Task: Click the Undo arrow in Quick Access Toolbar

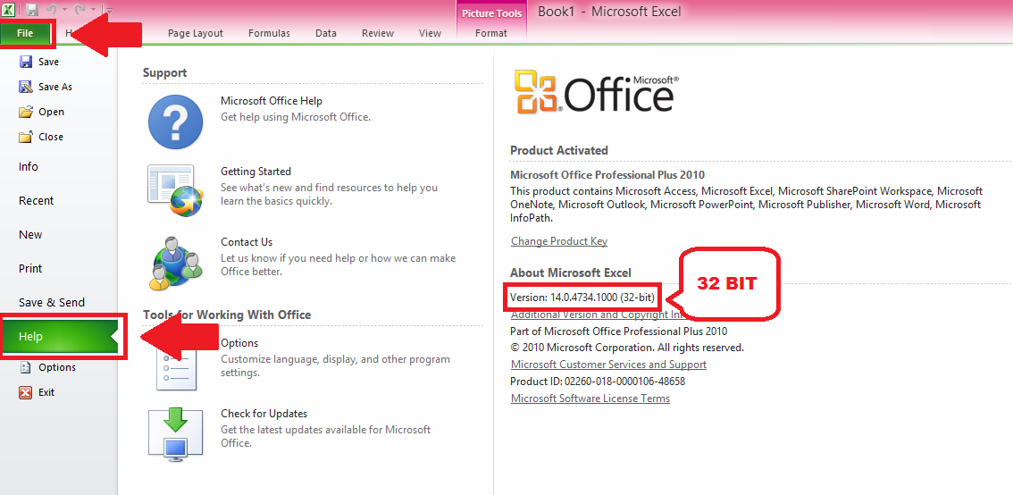Action: tap(53, 10)
